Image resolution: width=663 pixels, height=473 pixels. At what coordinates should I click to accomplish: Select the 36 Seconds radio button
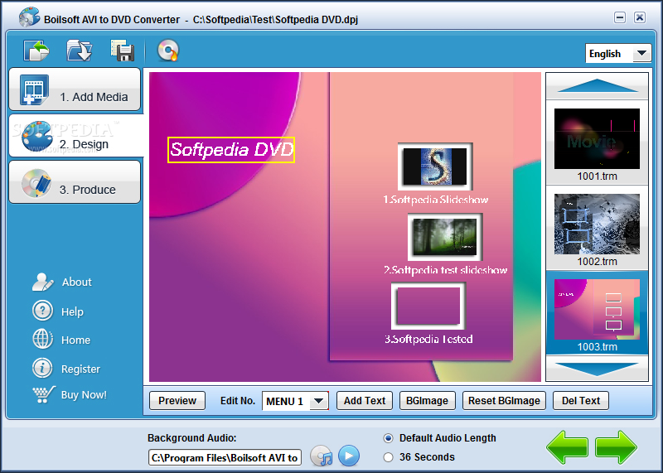pos(388,457)
